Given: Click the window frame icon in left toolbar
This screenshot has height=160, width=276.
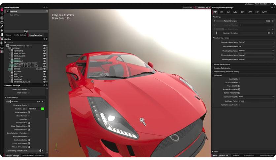Looking at the screenshot, I should point(2,22).
